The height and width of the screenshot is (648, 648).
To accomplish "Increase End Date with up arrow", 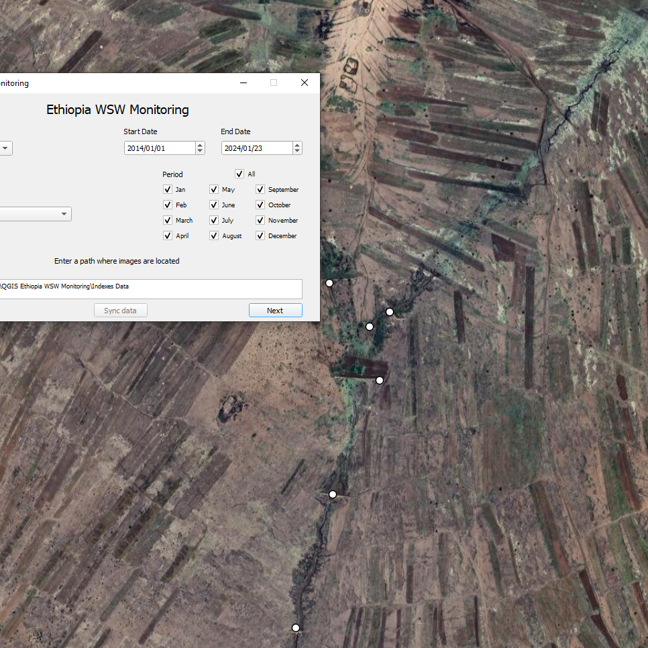I will pos(297,145).
